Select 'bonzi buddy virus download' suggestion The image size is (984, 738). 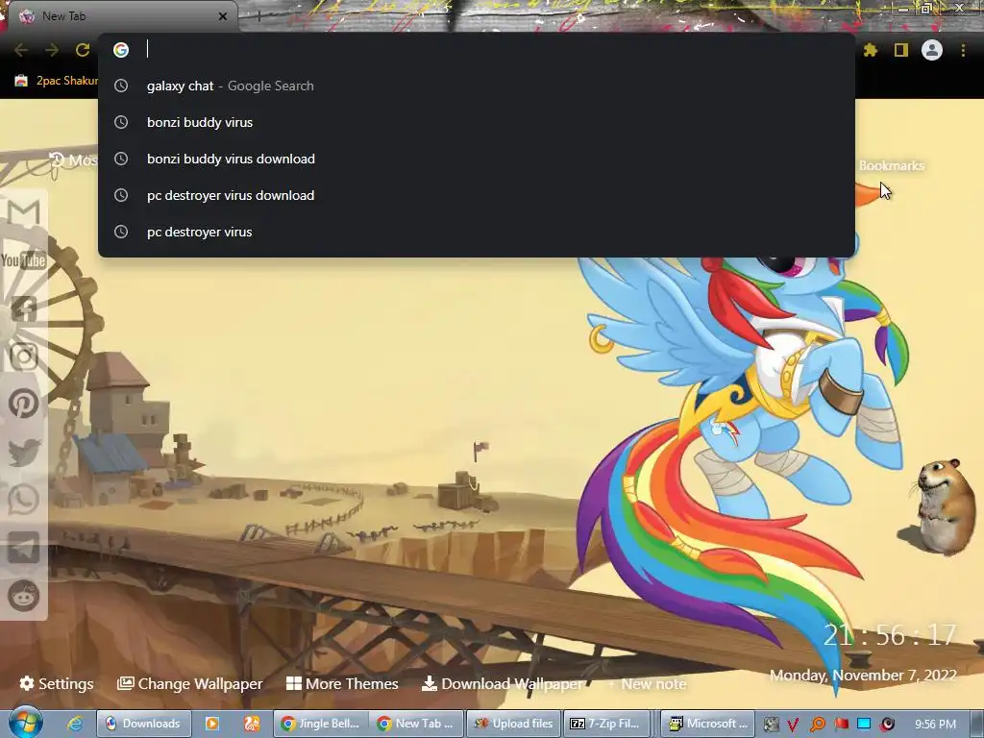point(477,159)
